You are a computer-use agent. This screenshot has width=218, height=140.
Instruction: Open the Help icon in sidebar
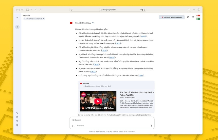click(x=17, y=117)
